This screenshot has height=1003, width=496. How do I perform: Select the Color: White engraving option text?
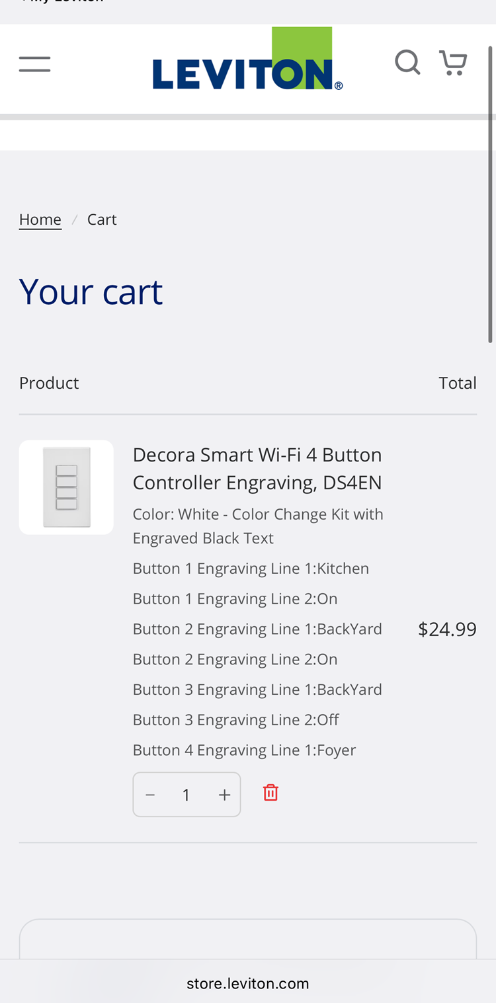click(x=258, y=525)
